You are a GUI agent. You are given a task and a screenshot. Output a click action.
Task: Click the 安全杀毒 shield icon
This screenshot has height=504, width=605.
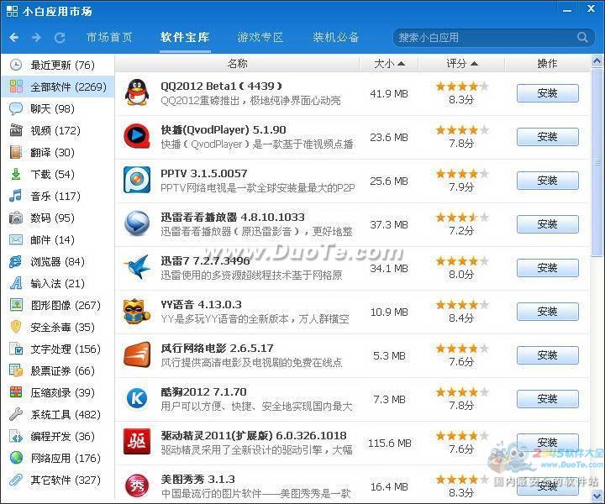(x=16, y=327)
